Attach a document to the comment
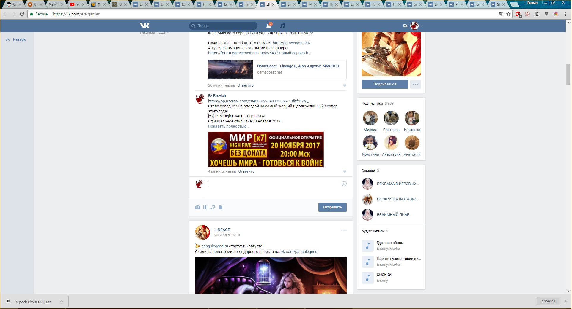 [x=221, y=207]
